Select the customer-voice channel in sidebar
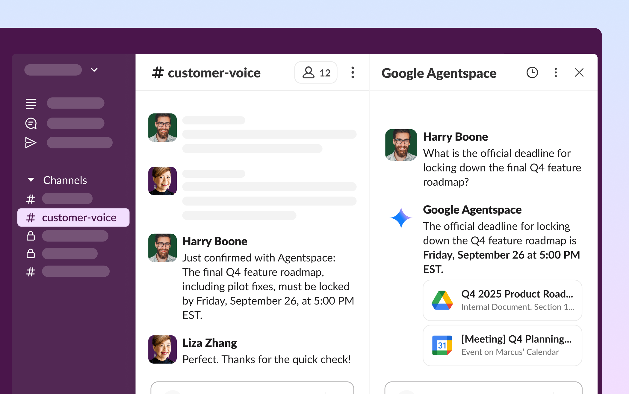 73,217
